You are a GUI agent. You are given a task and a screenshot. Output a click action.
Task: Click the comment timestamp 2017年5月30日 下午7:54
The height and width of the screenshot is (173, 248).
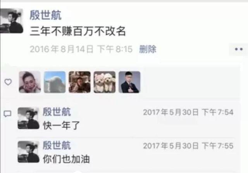(x=188, y=112)
